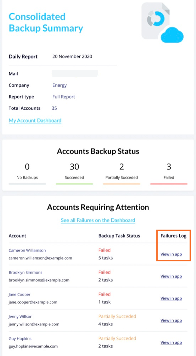View Cameron Williamson failures in app
Image resolution: width=196 pixels, height=356 pixels.
pyautogui.click(x=171, y=254)
